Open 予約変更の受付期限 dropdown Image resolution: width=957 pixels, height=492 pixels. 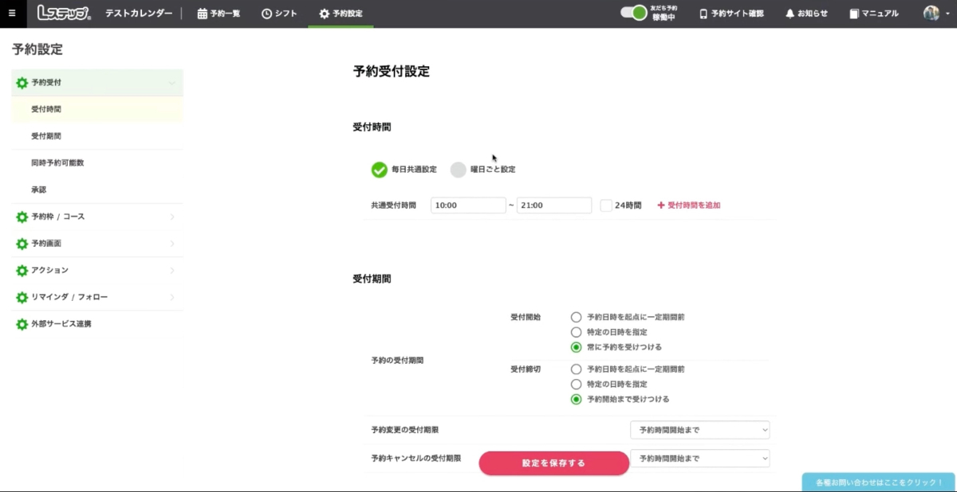point(699,431)
